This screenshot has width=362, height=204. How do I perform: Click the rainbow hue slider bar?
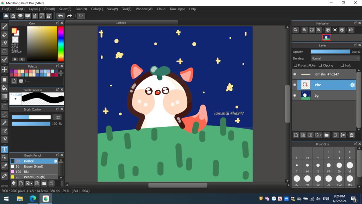[61, 42]
